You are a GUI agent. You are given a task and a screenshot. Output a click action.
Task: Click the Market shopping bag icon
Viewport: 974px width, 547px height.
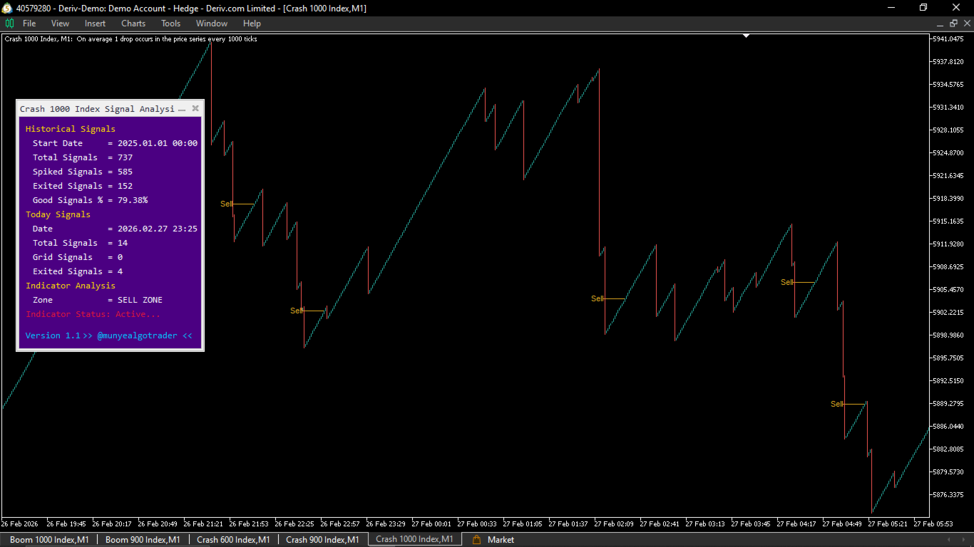[x=476, y=540]
